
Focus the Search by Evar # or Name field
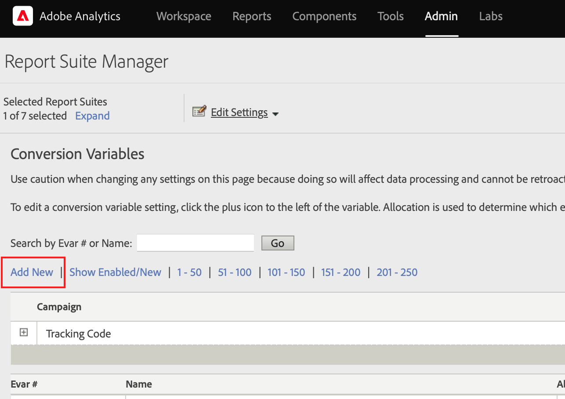pyautogui.click(x=196, y=243)
